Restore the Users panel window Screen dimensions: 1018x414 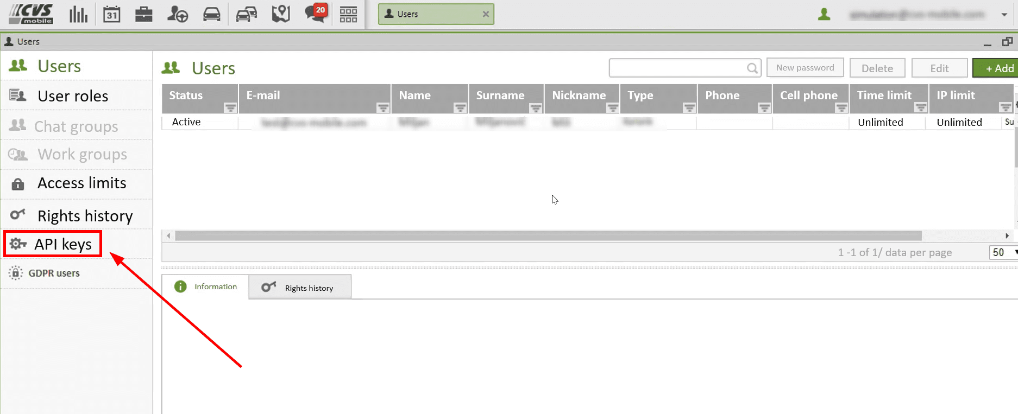(1008, 42)
